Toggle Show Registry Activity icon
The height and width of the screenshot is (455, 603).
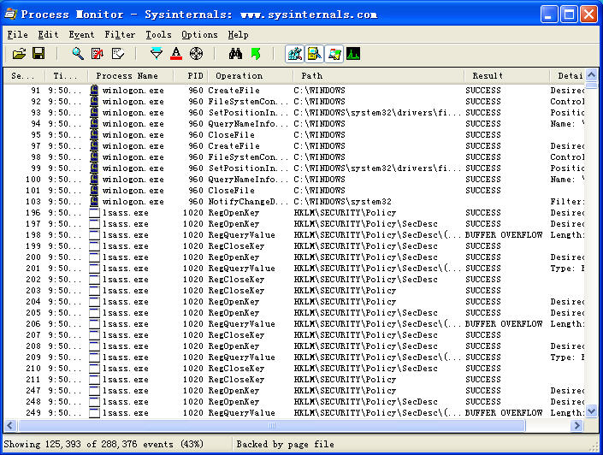click(x=294, y=54)
